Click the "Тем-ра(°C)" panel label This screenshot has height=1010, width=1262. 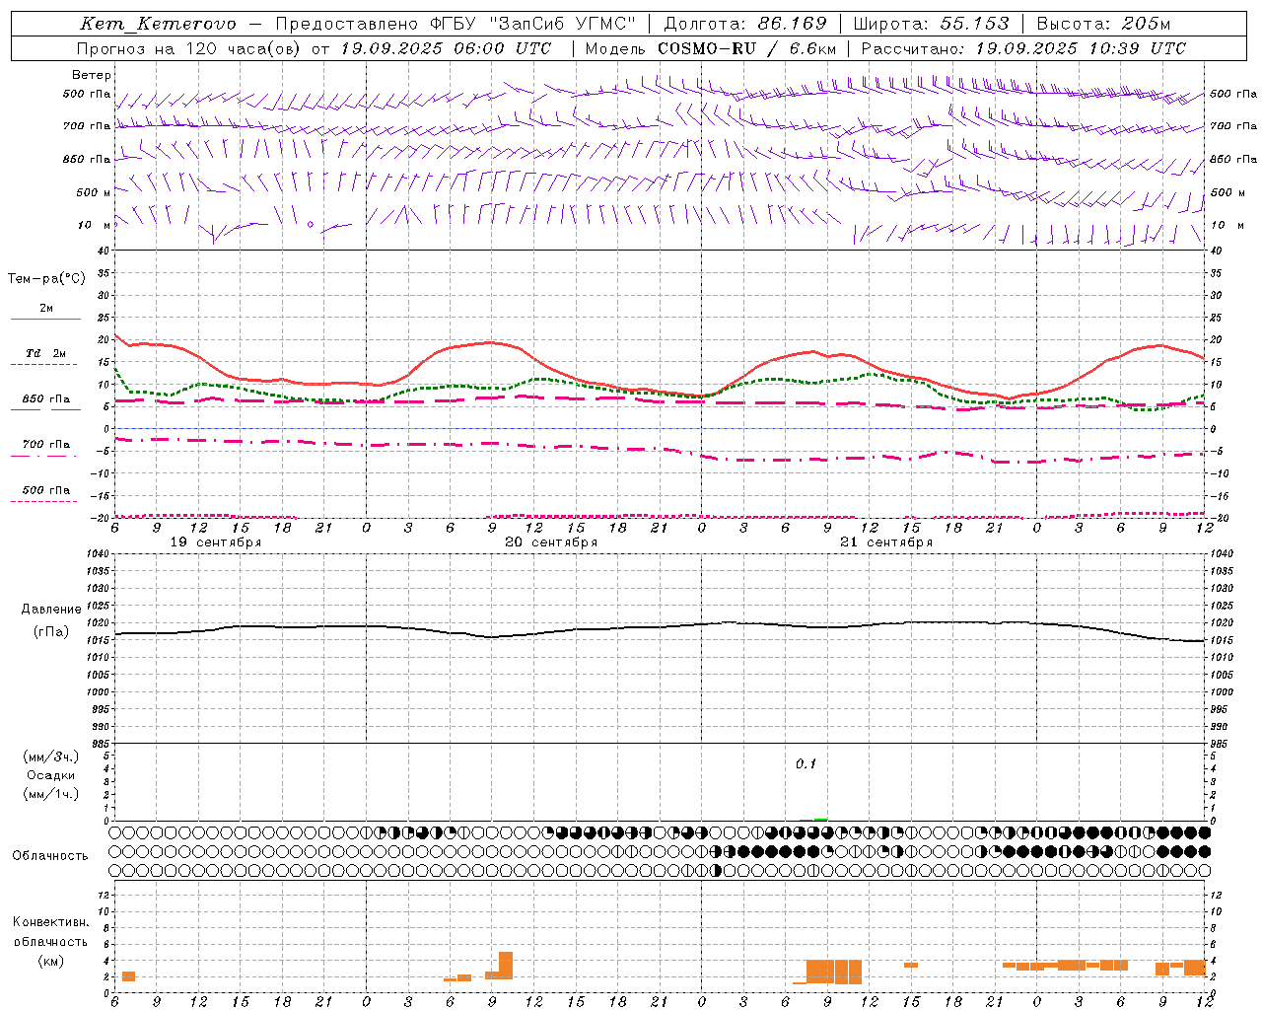click(46, 279)
